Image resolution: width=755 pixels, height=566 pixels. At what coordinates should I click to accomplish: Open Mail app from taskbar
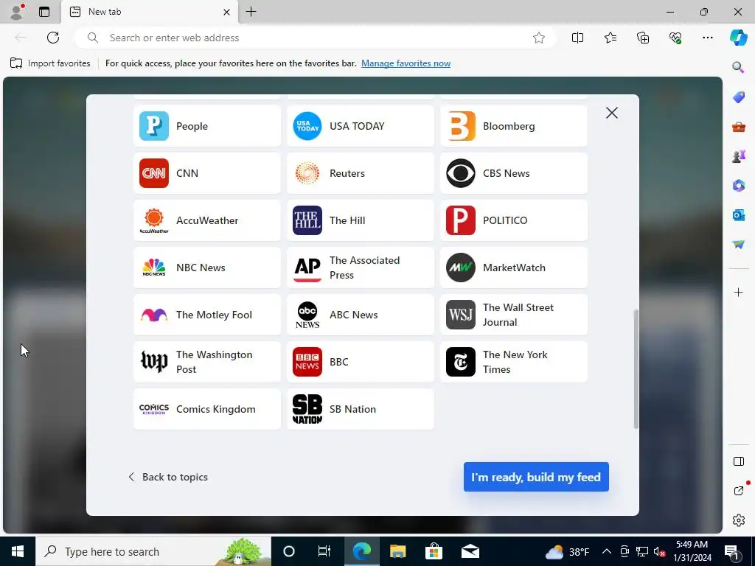click(470, 551)
